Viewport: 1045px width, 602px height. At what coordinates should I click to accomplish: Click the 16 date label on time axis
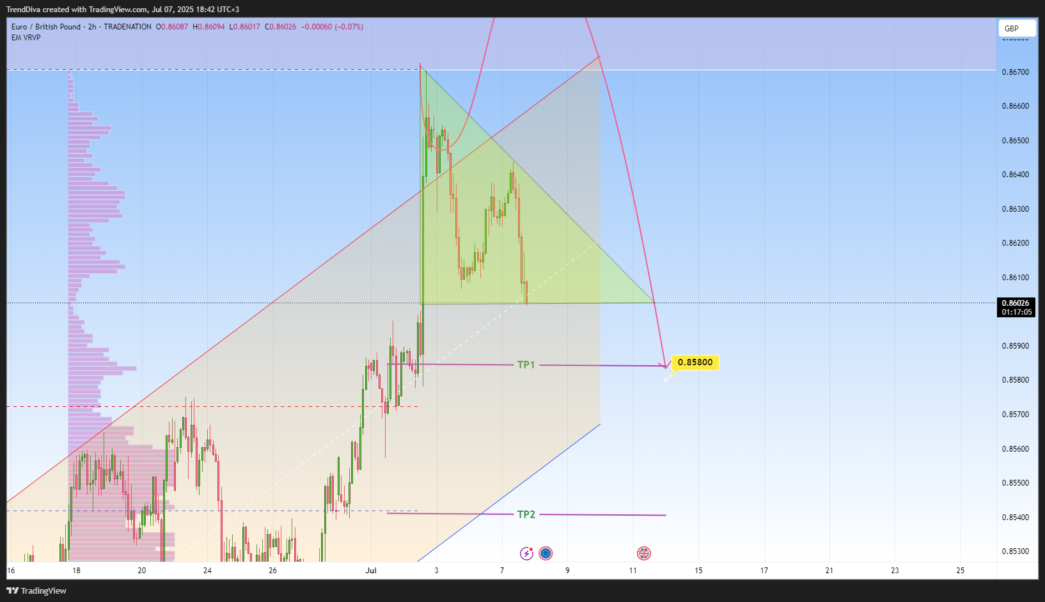click(11, 571)
